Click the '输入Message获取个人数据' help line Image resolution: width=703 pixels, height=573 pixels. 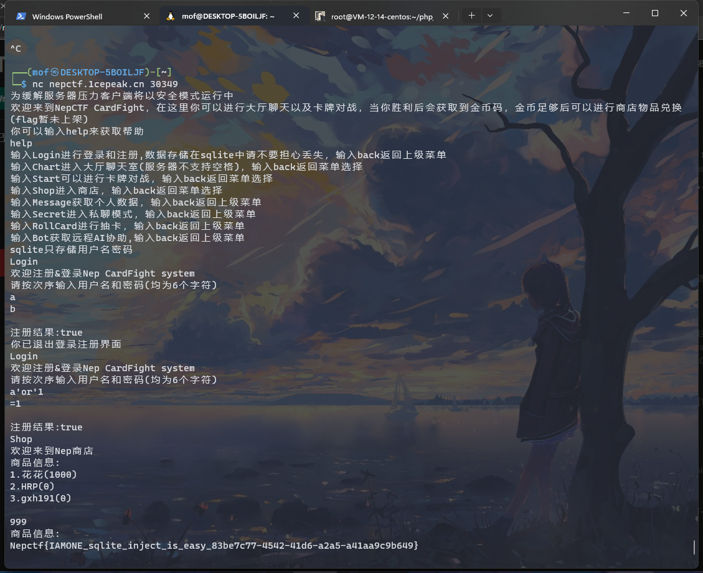[x=135, y=202]
